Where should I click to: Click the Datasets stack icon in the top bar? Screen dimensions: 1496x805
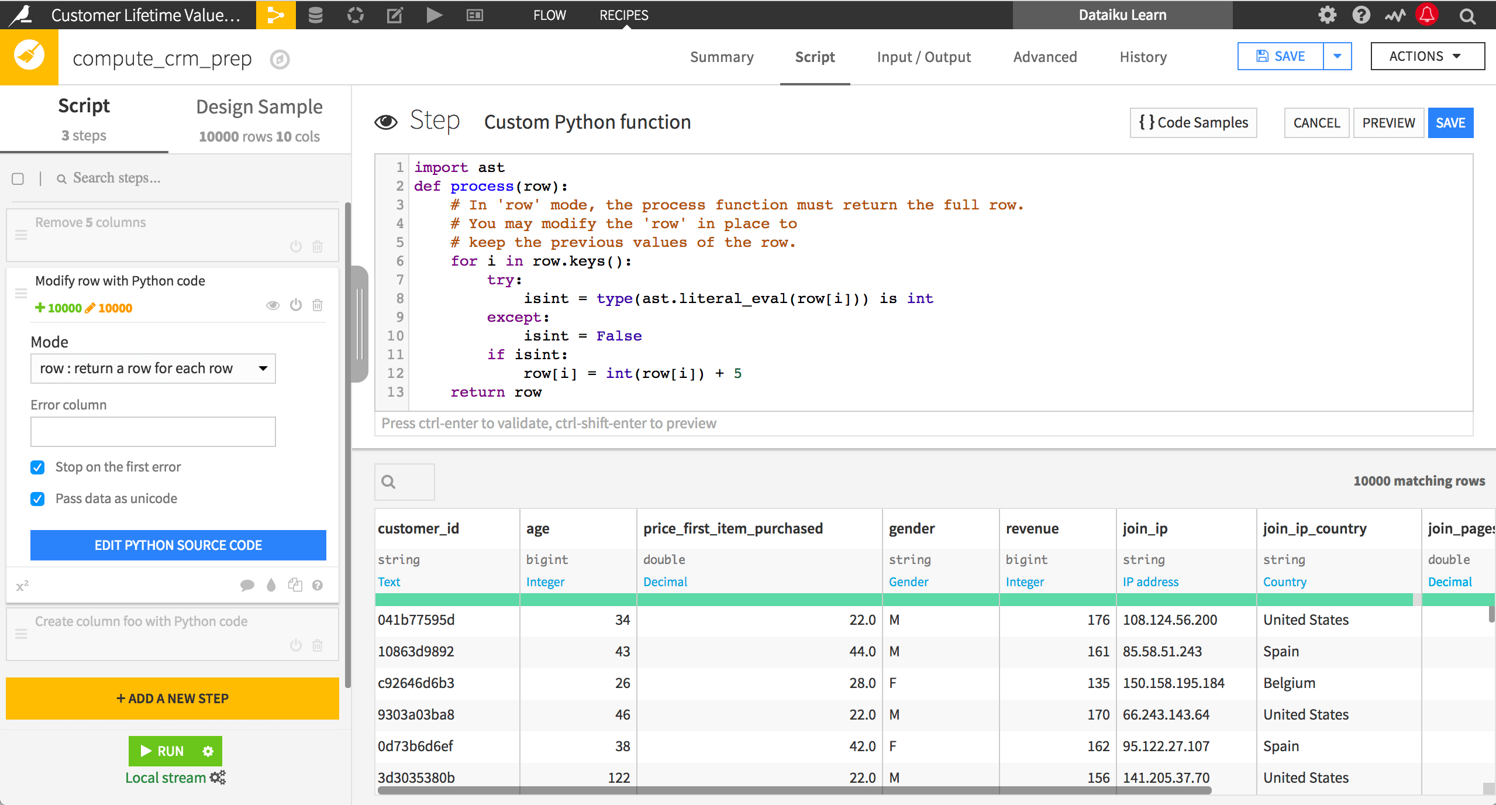315,15
